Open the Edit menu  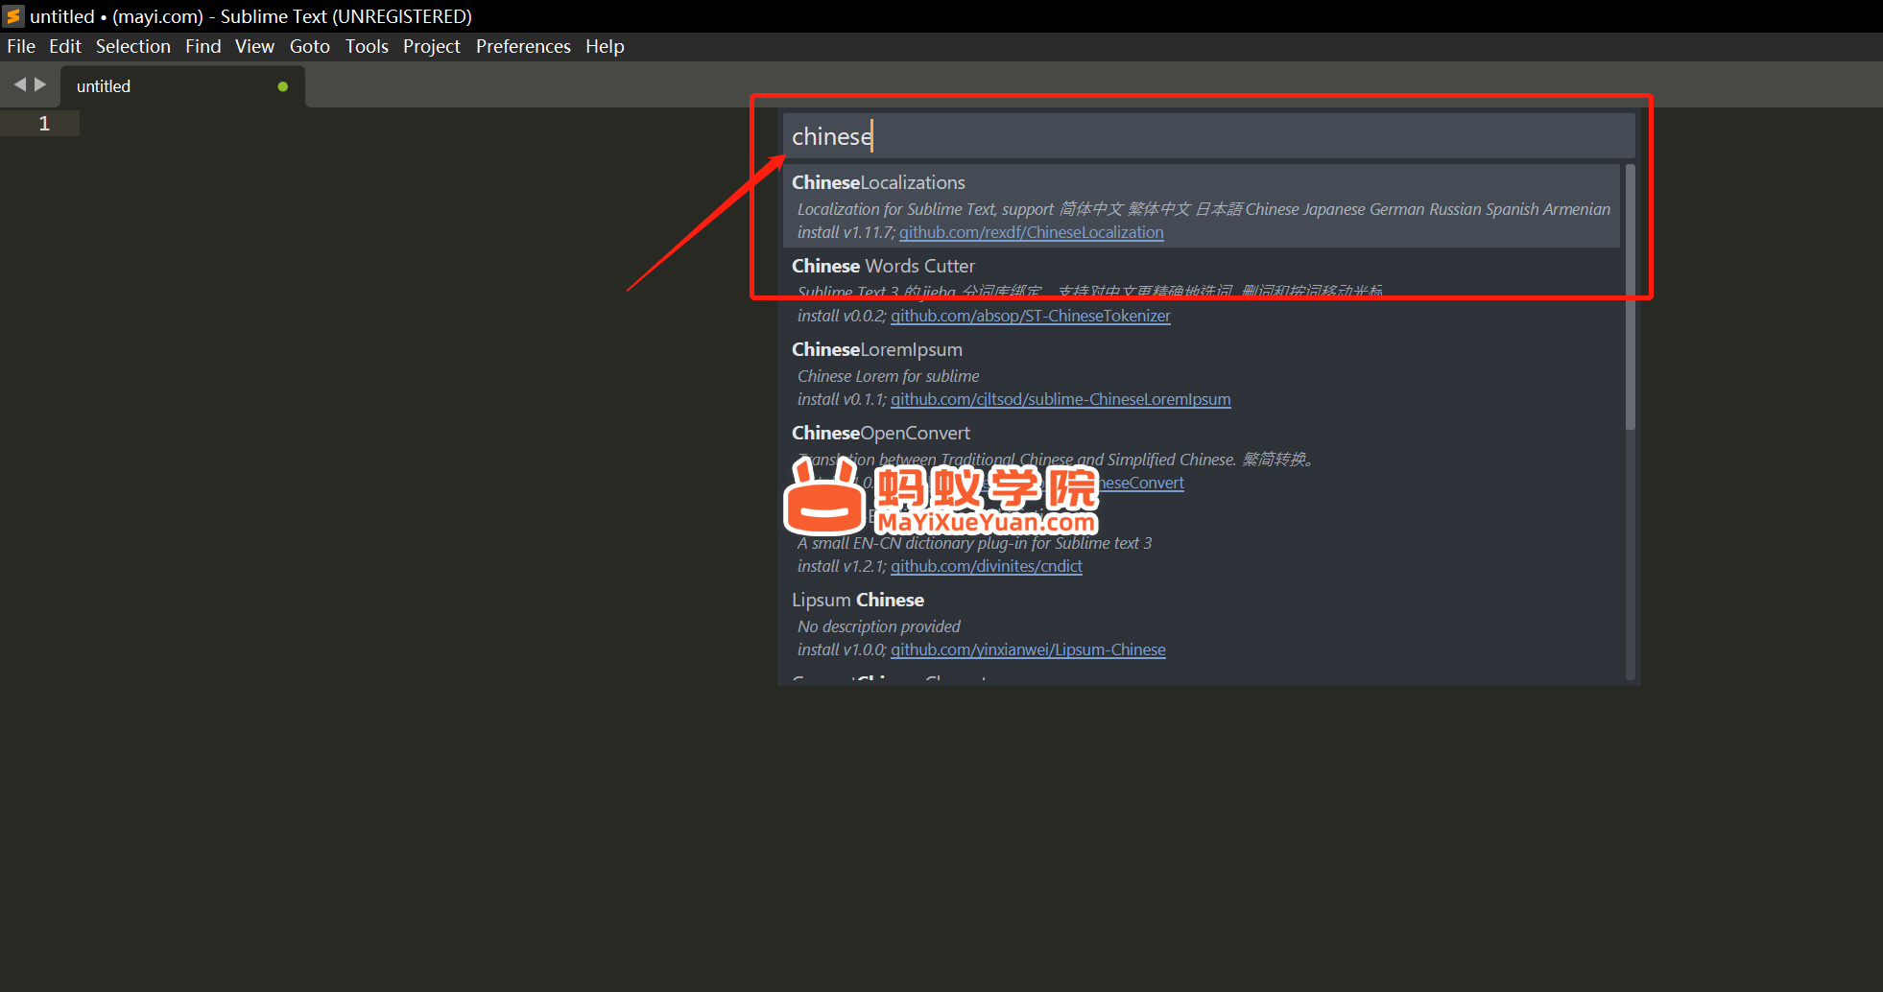pyautogui.click(x=65, y=46)
